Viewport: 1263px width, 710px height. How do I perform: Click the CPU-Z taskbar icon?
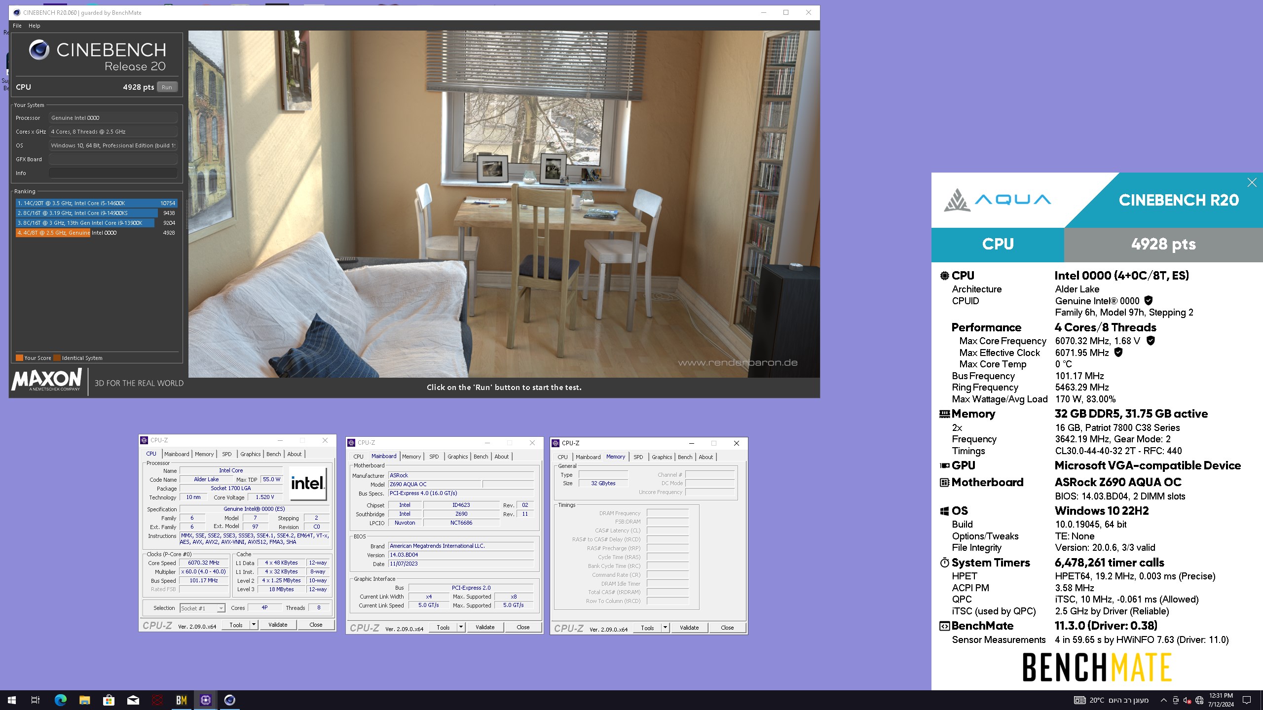pos(206,700)
